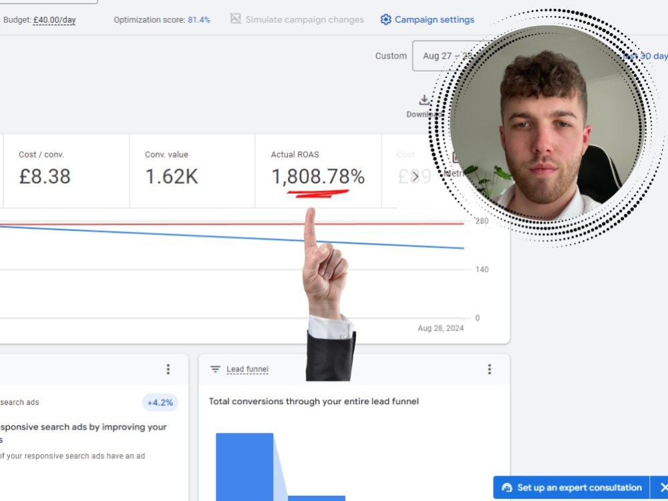Click the Lead funnel card title
The width and height of the screenshot is (668, 501).
(248, 369)
